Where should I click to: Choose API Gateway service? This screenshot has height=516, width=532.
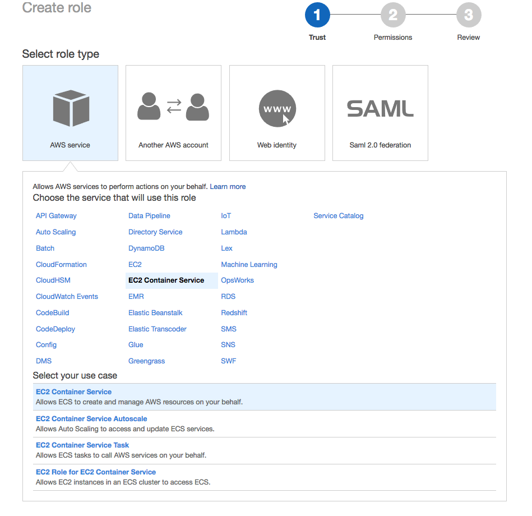click(x=56, y=216)
